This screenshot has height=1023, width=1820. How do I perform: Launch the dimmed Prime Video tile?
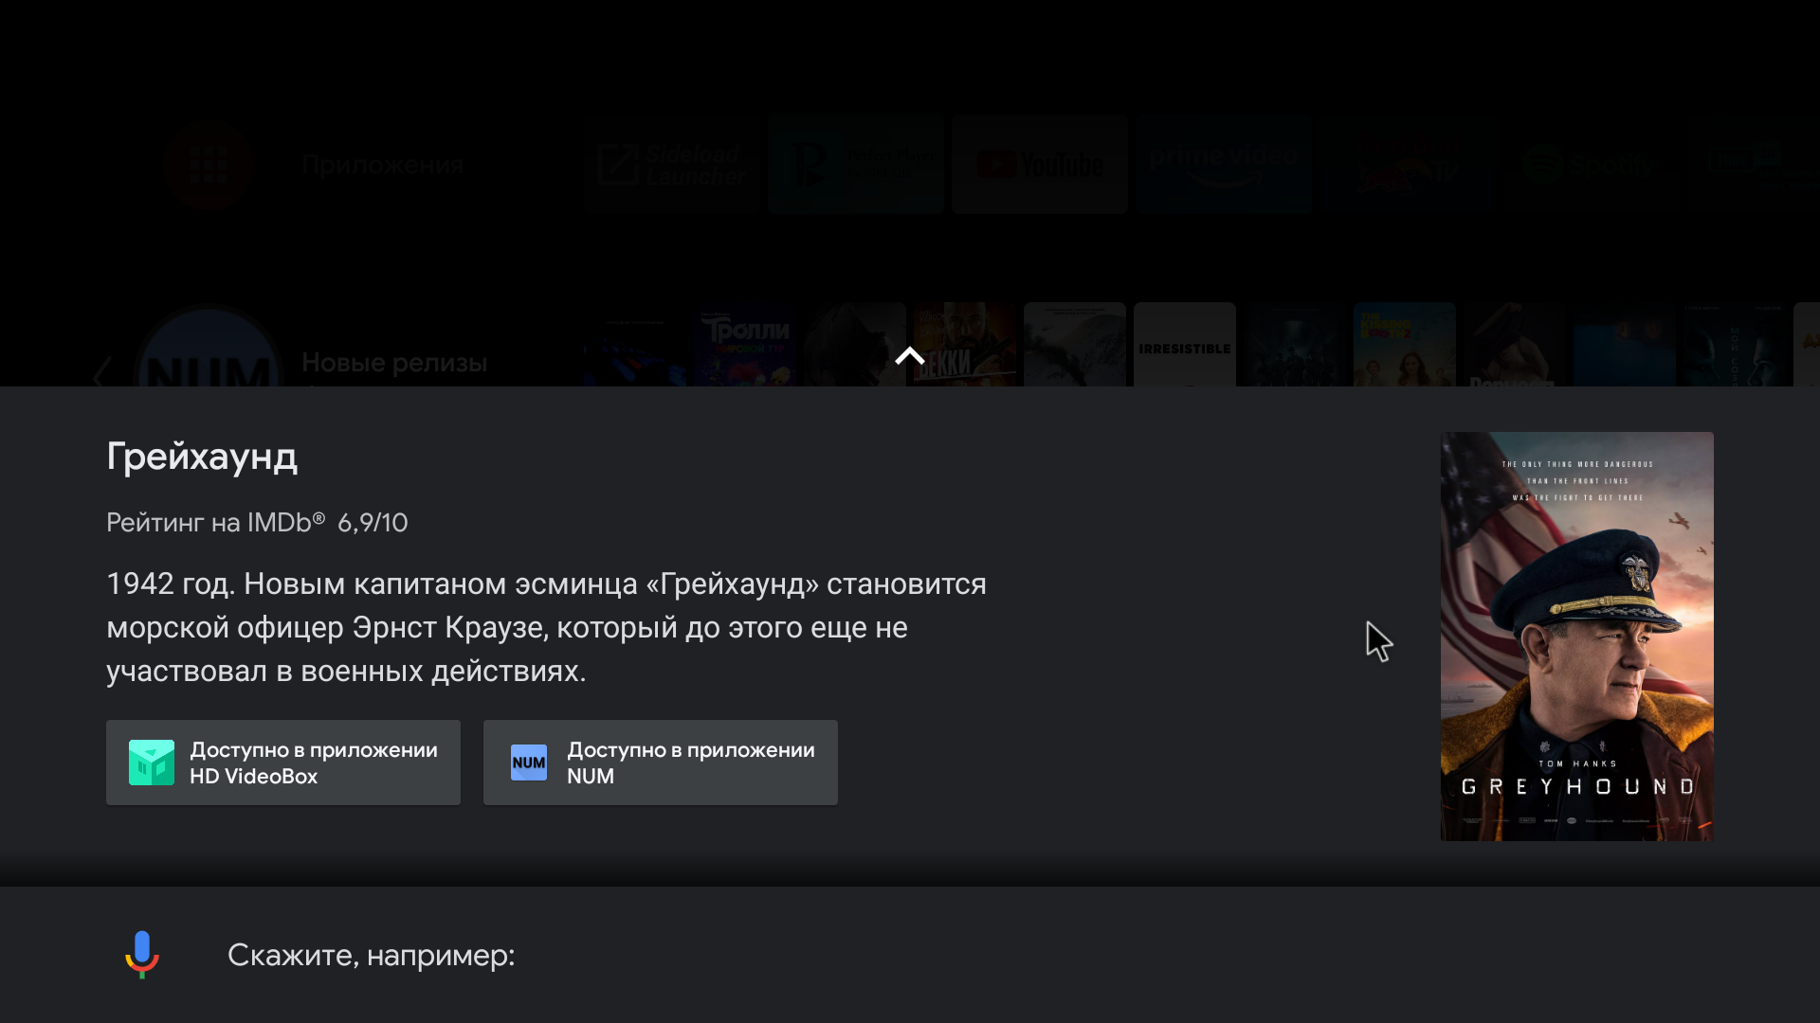click(x=1223, y=165)
